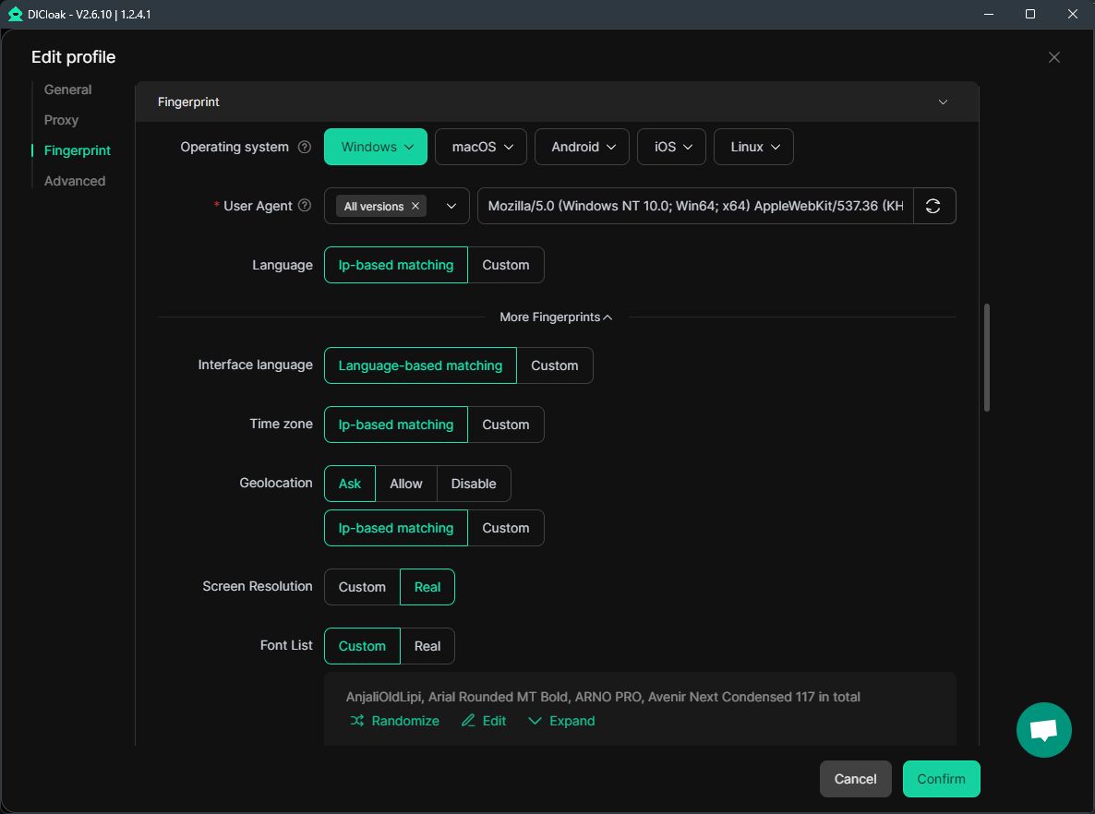Maximize the DICloak window
This screenshot has height=814, width=1095.
tap(1030, 14)
